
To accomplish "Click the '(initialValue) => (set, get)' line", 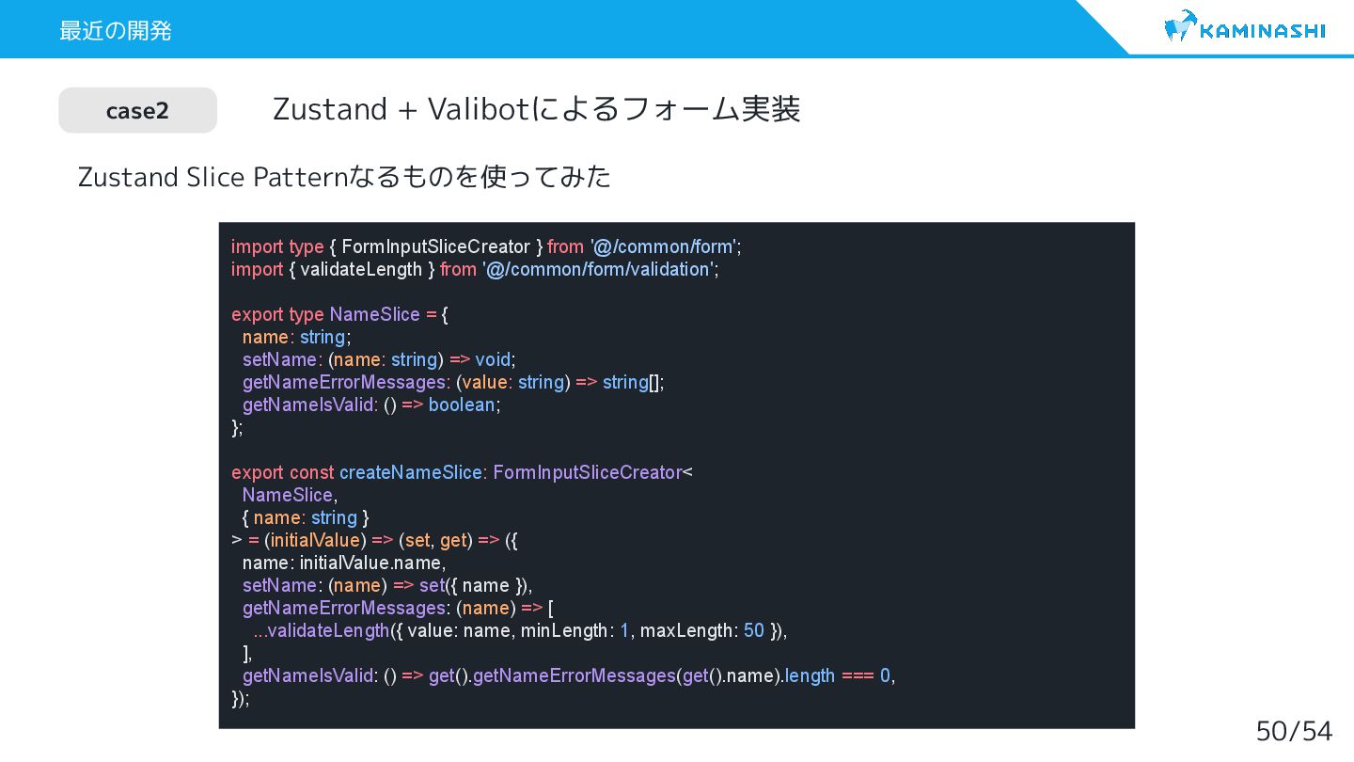I will pyautogui.click(x=374, y=540).
